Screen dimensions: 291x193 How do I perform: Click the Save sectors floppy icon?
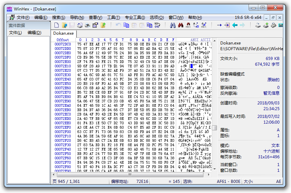(x=72, y=25)
